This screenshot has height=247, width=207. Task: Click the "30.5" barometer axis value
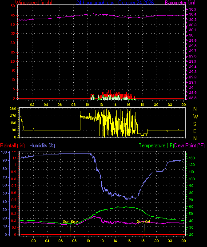coord(192,9)
